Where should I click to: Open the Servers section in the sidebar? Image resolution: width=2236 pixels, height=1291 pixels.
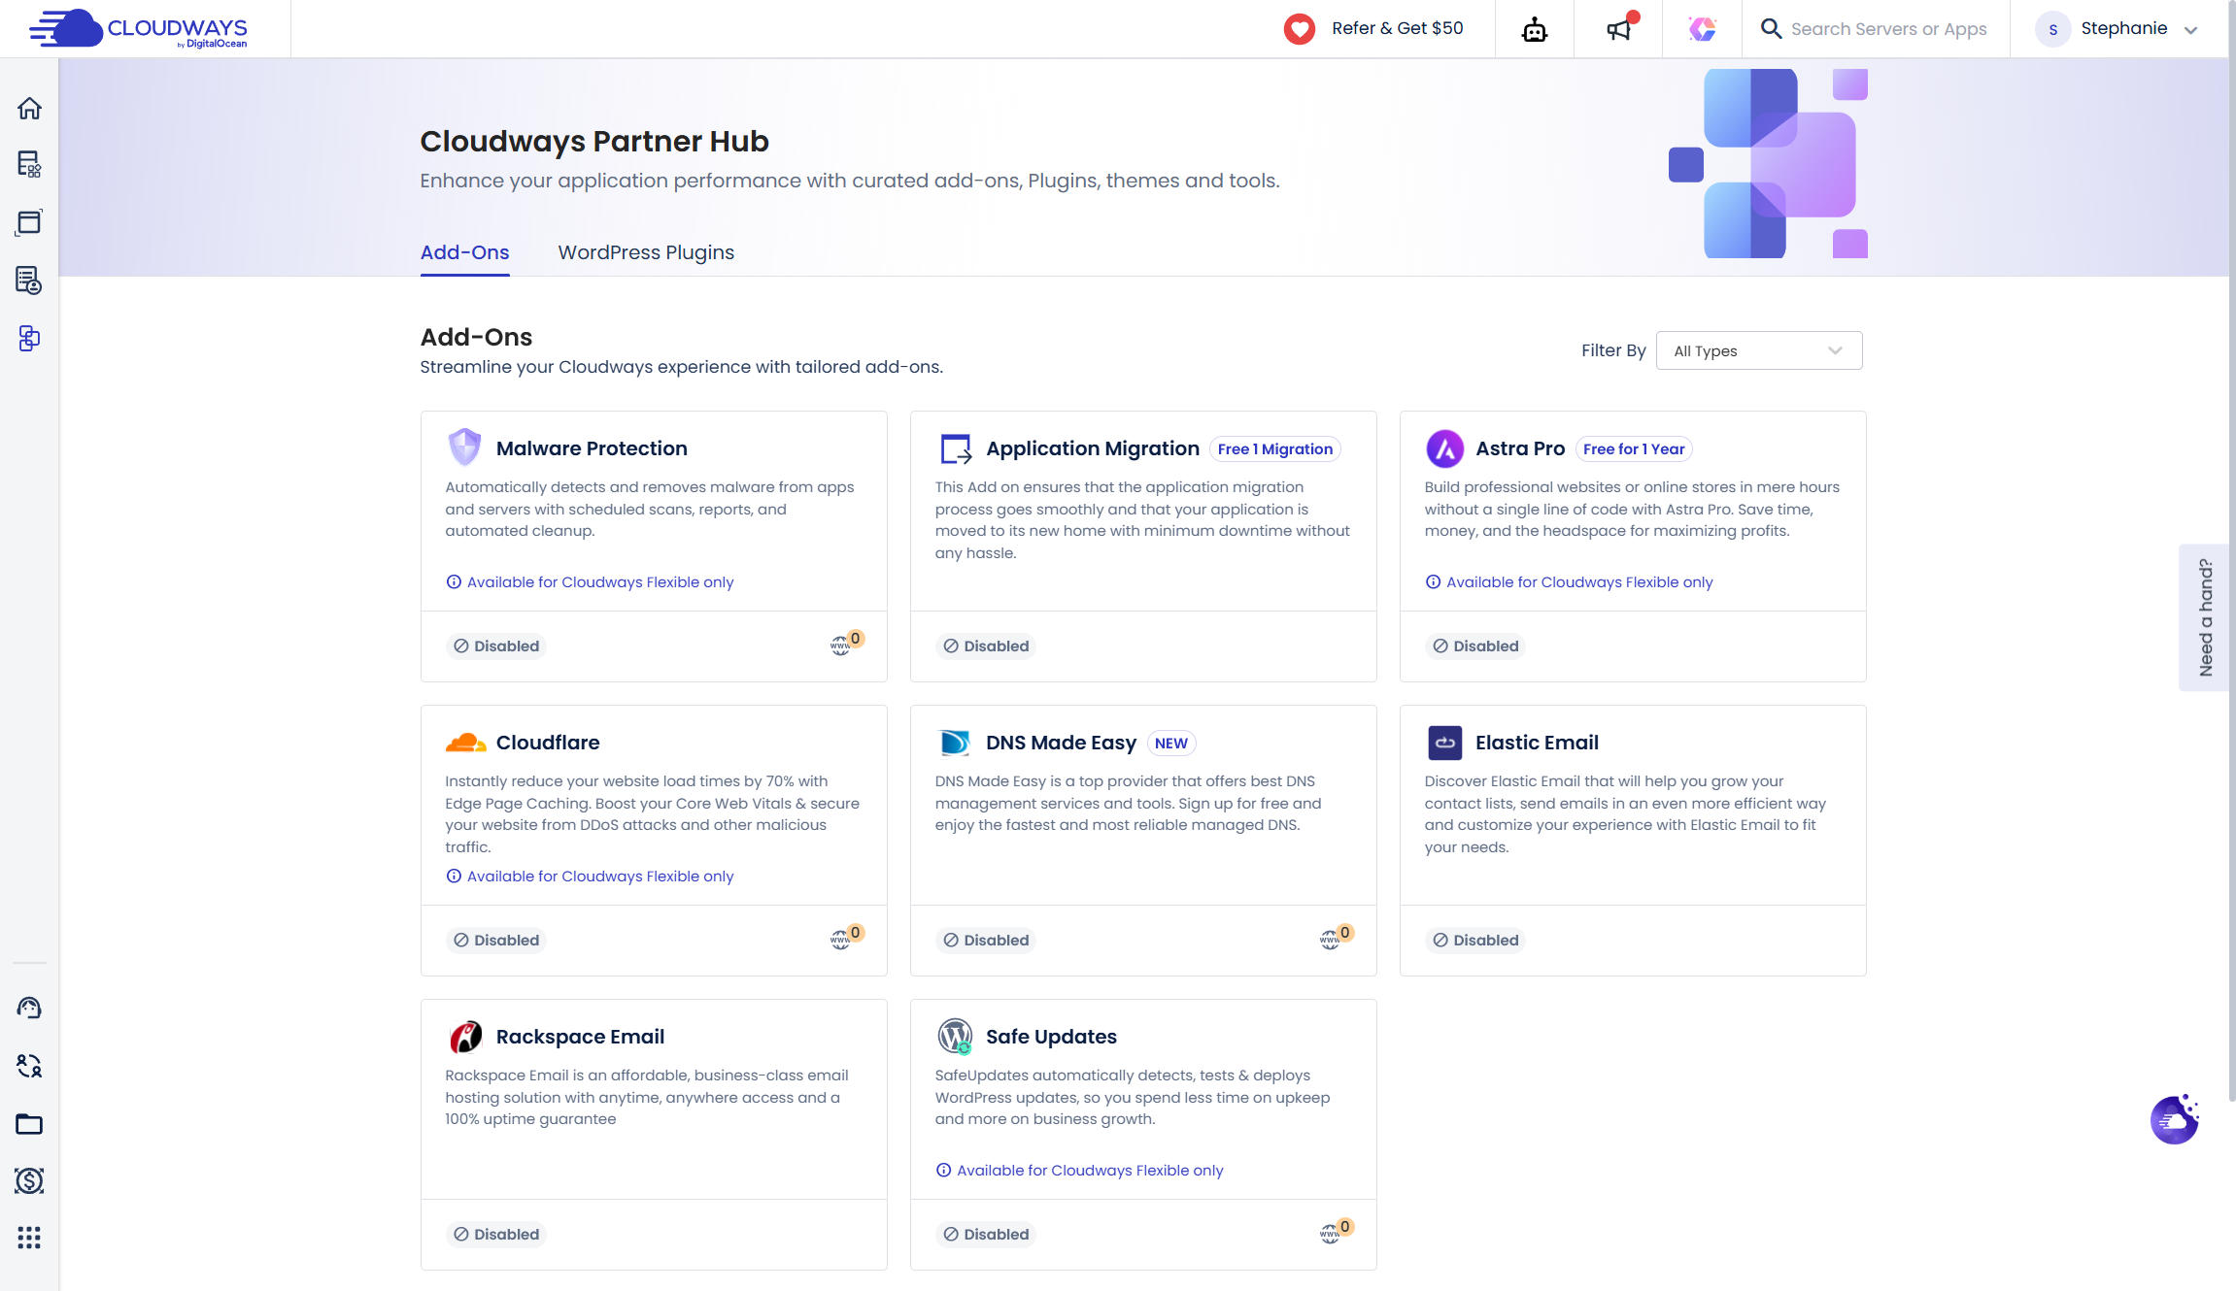[29, 164]
